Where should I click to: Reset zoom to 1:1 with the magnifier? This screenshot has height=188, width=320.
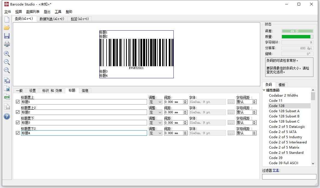coord(7,70)
